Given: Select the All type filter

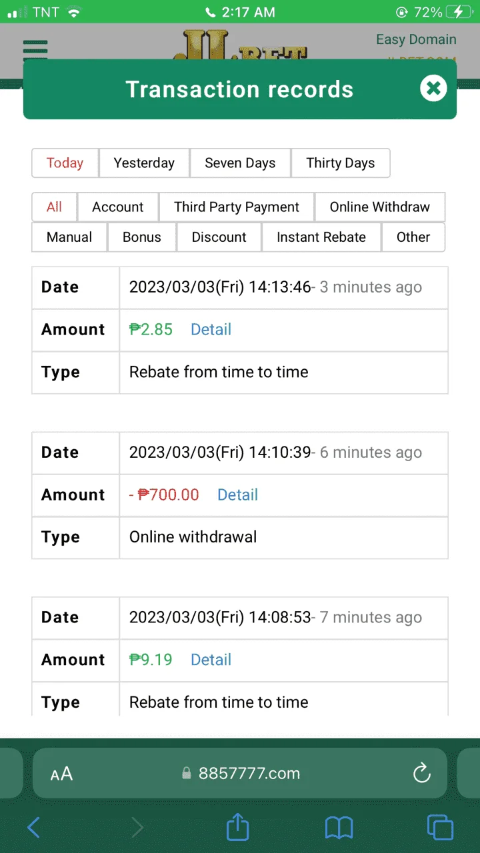Looking at the screenshot, I should click(55, 207).
